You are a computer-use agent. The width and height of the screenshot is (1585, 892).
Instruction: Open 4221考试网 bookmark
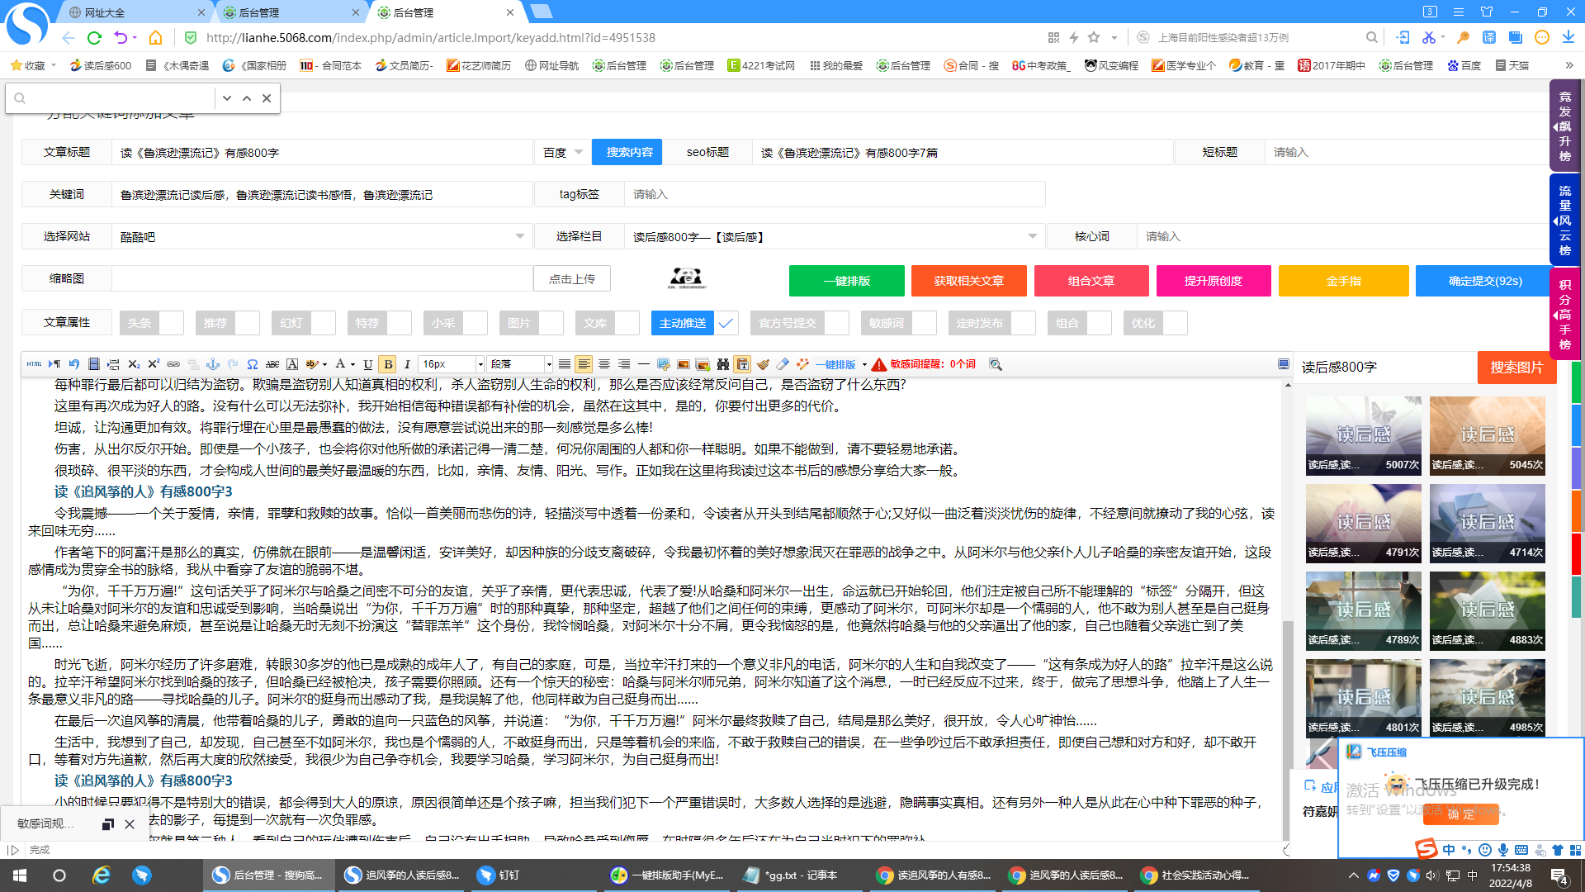pyautogui.click(x=761, y=65)
